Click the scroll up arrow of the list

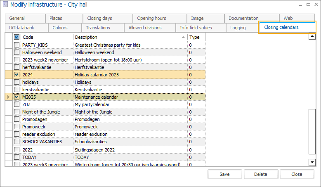pos(312,36)
